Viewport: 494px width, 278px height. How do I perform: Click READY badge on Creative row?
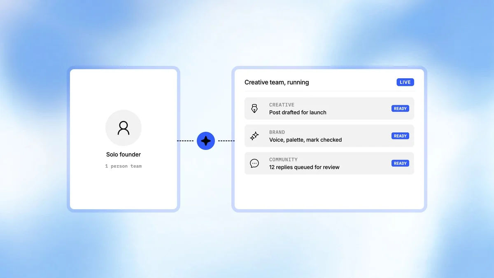click(400, 109)
